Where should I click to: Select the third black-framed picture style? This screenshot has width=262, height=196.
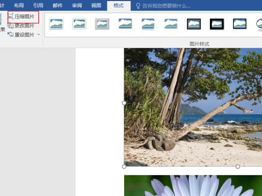[240, 24]
